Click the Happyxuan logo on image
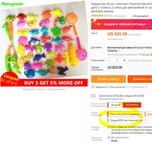Viewport: 152px width, 143px height. 12,4
